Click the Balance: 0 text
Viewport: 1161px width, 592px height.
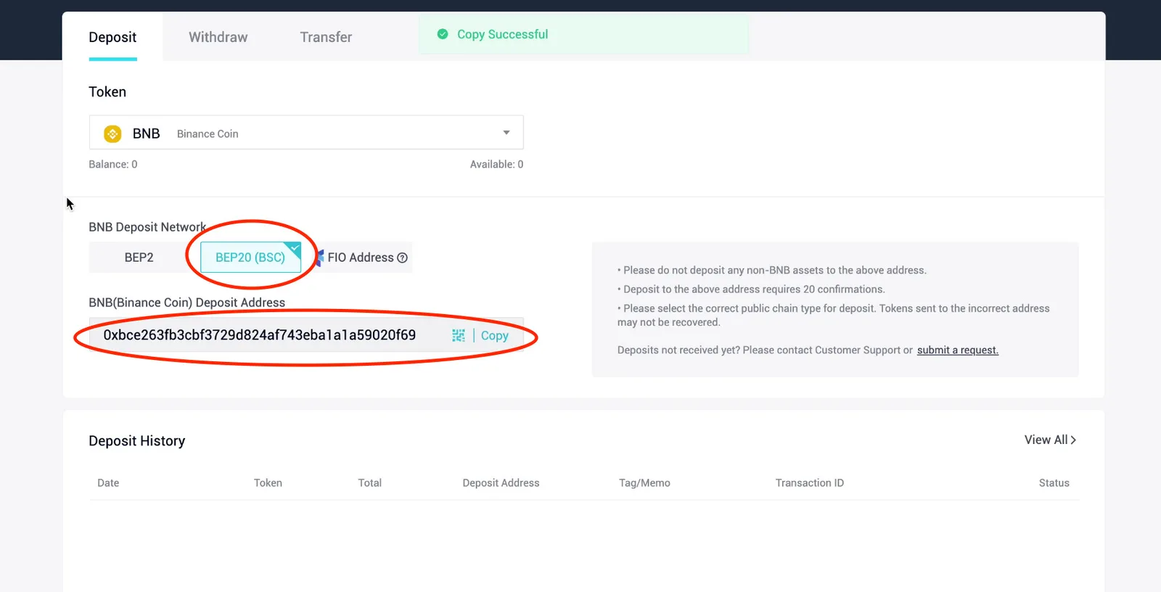(x=113, y=164)
